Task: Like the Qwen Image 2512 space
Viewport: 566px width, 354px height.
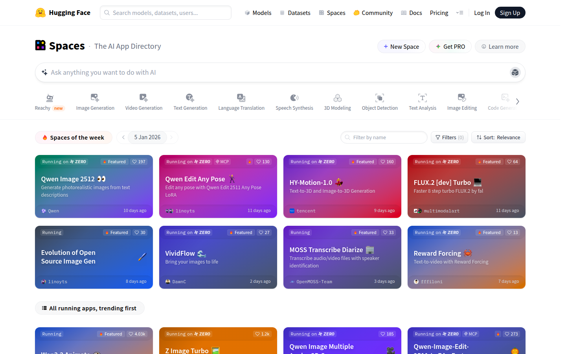Action: pos(139,162)
